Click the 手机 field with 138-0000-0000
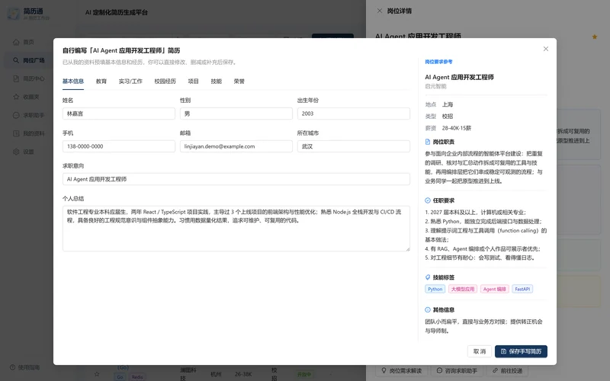This screenshot has width=610, height=381. pos(119,146)
